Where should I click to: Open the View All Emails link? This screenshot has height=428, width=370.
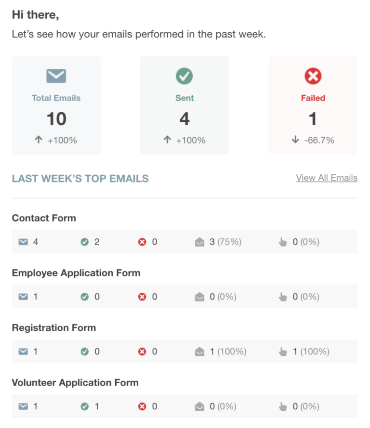[x=327, y=178]
